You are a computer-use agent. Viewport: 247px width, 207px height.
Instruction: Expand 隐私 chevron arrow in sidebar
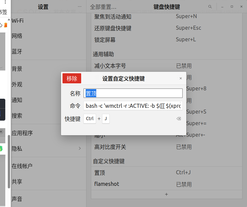tap(80, 148)
